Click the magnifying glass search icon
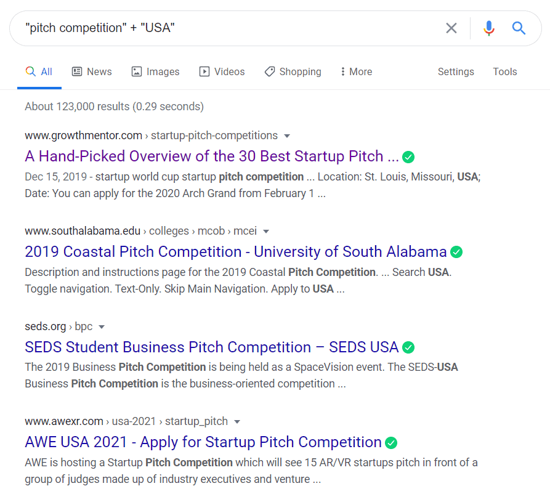Viewport: 550px width, 502px height. 519,28
